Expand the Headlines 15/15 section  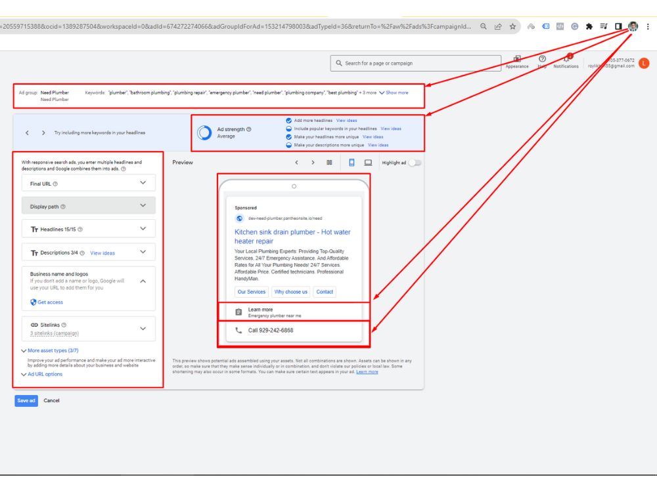[x=143, y=228]
